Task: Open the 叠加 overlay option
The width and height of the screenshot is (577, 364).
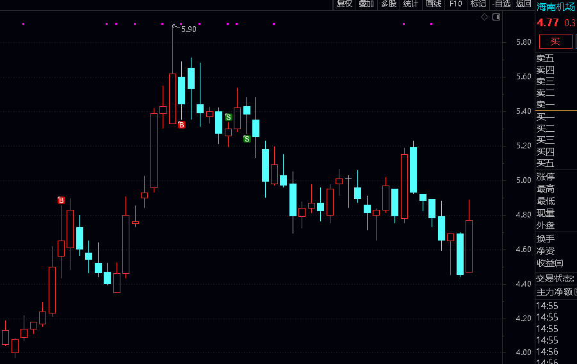Action: (366, 4)
